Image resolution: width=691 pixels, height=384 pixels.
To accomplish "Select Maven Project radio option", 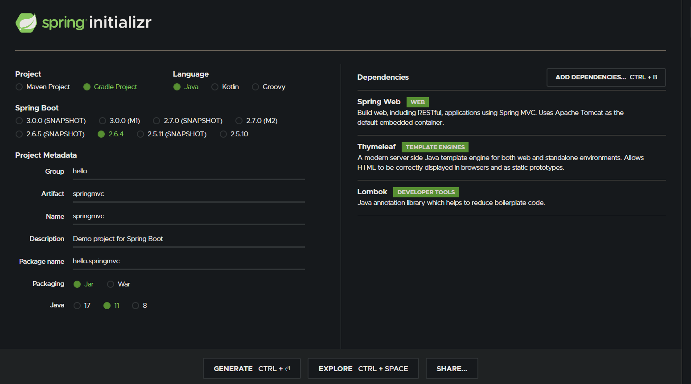I will point(43,87).
